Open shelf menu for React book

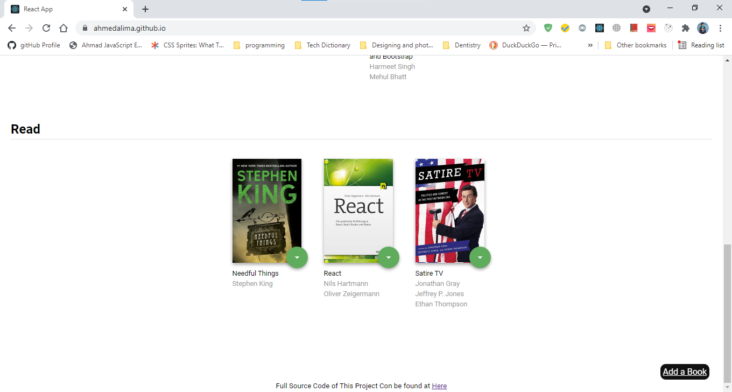coord(389,257)
